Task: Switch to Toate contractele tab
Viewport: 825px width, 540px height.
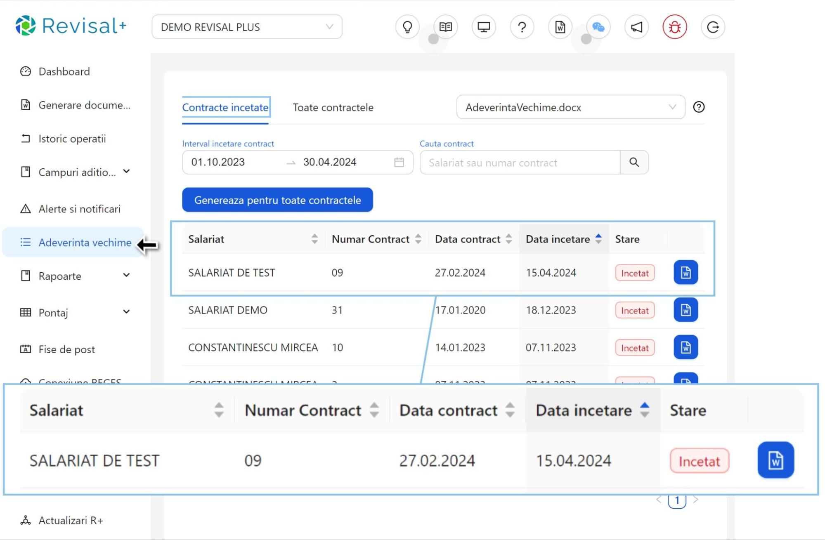Action: tap(333, 107)
